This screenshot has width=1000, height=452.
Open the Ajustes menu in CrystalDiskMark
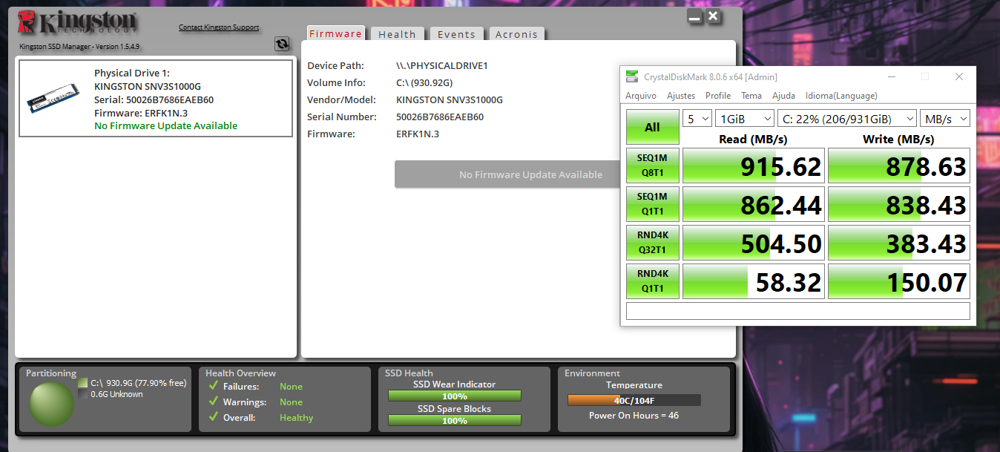(681, 96)
